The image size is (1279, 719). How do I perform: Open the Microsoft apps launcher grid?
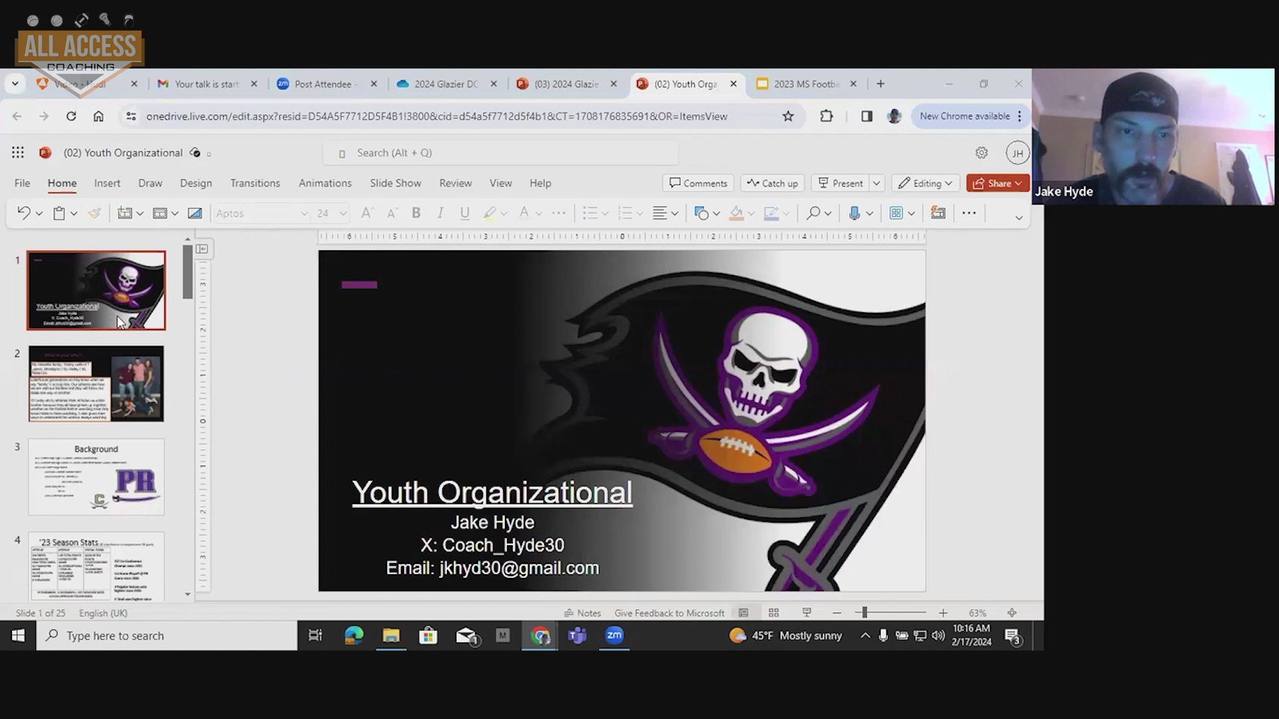click(18, 152)
